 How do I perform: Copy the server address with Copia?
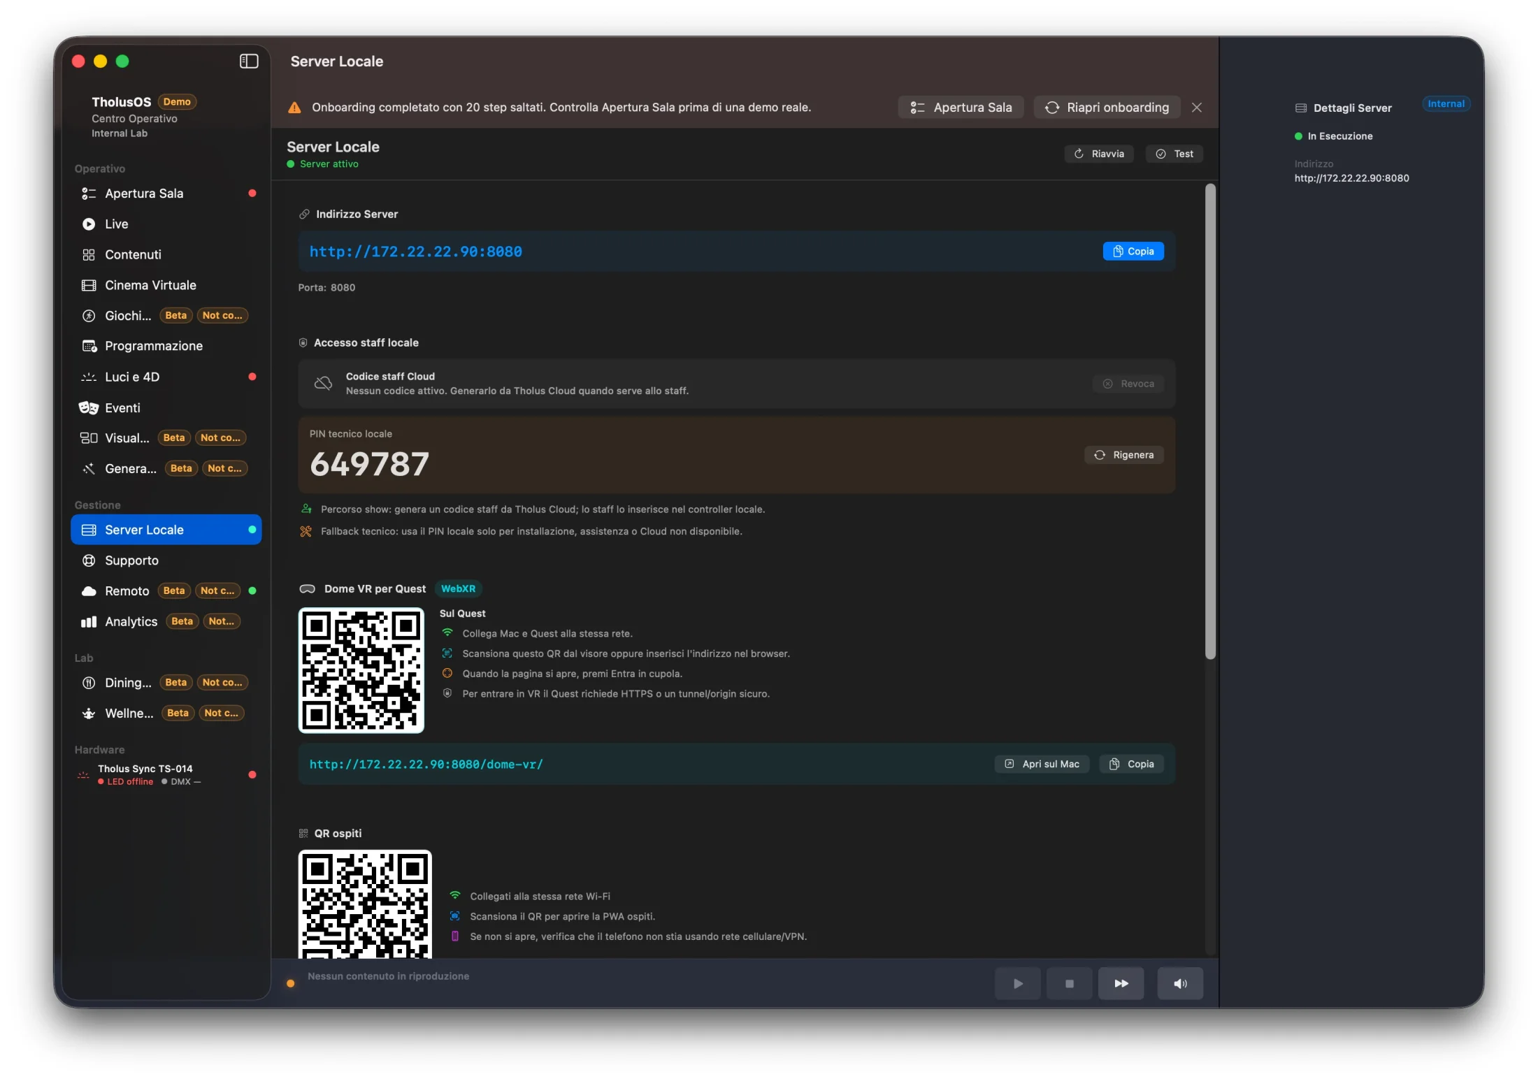click(1133, 252)
